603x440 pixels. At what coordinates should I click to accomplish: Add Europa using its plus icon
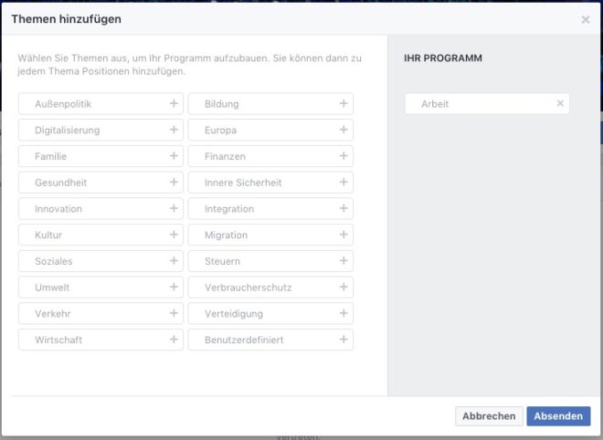[344, 130]
